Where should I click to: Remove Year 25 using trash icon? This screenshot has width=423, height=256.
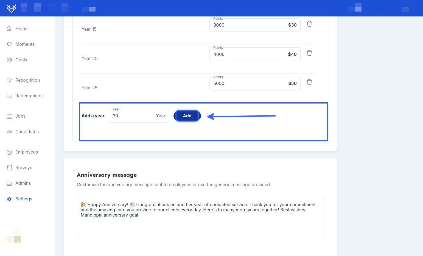309,82
